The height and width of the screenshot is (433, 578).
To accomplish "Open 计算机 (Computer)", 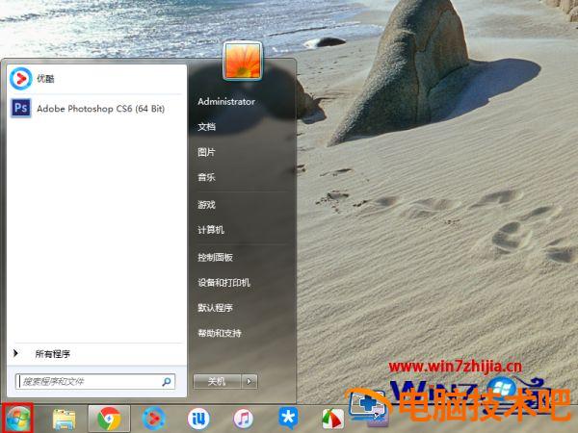I will click(x=211, y=230).
